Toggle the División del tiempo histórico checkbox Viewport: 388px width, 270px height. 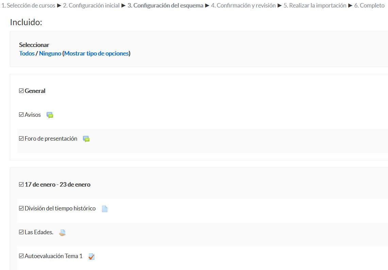click(x=21, y=208)
